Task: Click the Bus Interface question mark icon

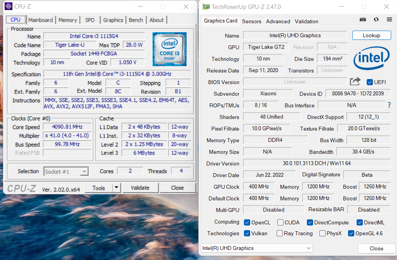Action: point(389,105)
